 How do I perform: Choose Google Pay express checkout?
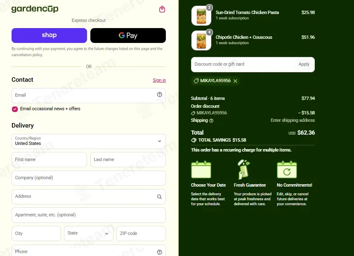[128, 36]
